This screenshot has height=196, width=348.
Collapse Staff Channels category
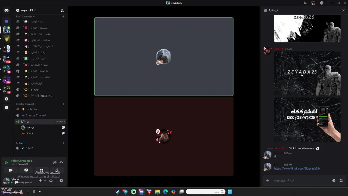[25, 17]
